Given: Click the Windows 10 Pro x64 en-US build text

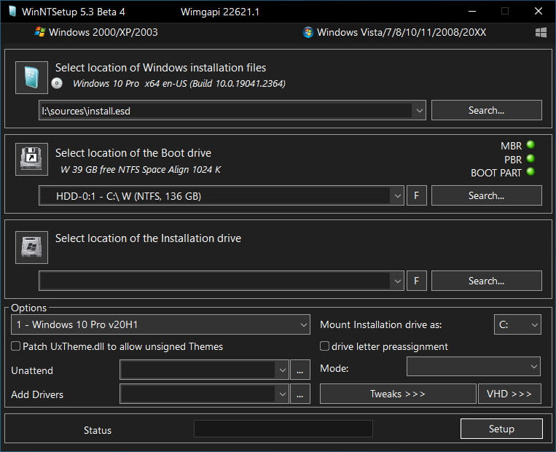Looking at the screenshot, I should click(179, 84).
